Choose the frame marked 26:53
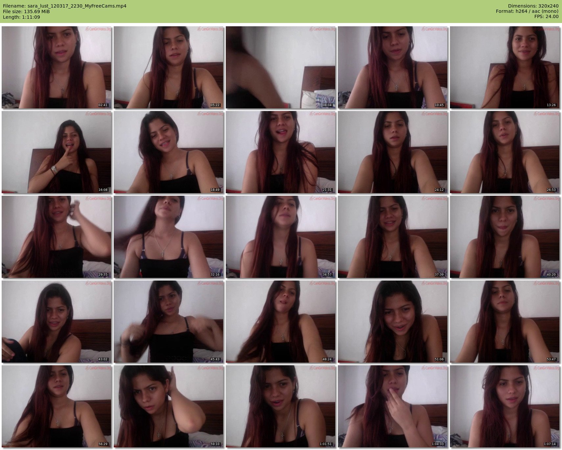Viewport: 562px width, 450px height. click(x=504, y=152)
